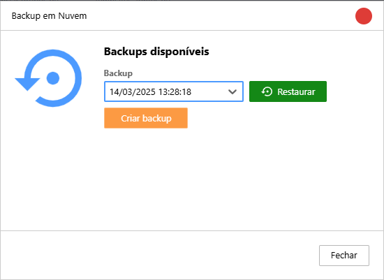Viewport: 384px width, 280px height.
Task: Open the Backup combo box showing 14/03/2025
Action: pos(174,91)
